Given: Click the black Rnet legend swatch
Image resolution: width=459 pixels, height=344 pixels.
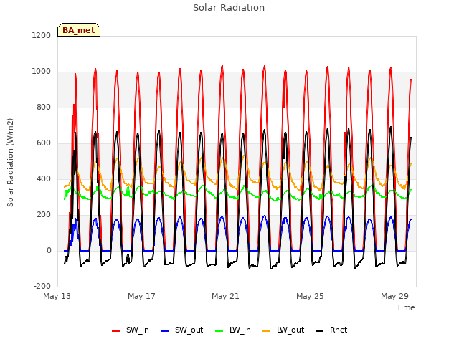Looking at the screenshot, I should (x=320, y=331).
